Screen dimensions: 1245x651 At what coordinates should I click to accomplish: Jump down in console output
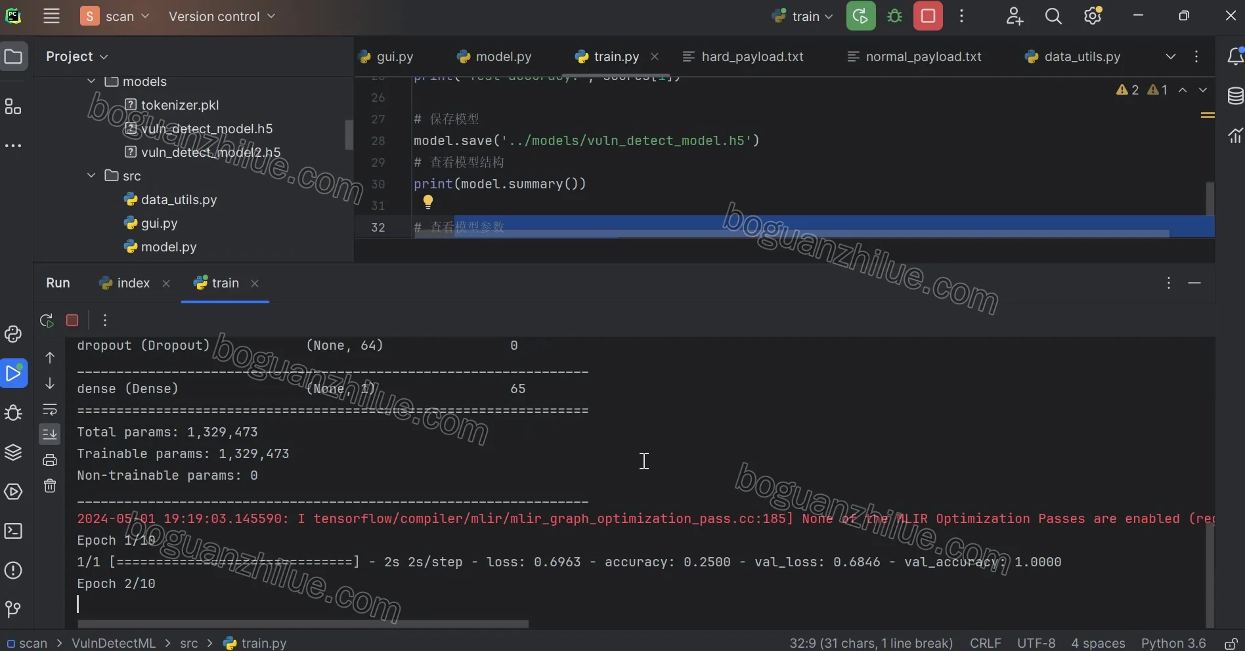tap(50, 383)
